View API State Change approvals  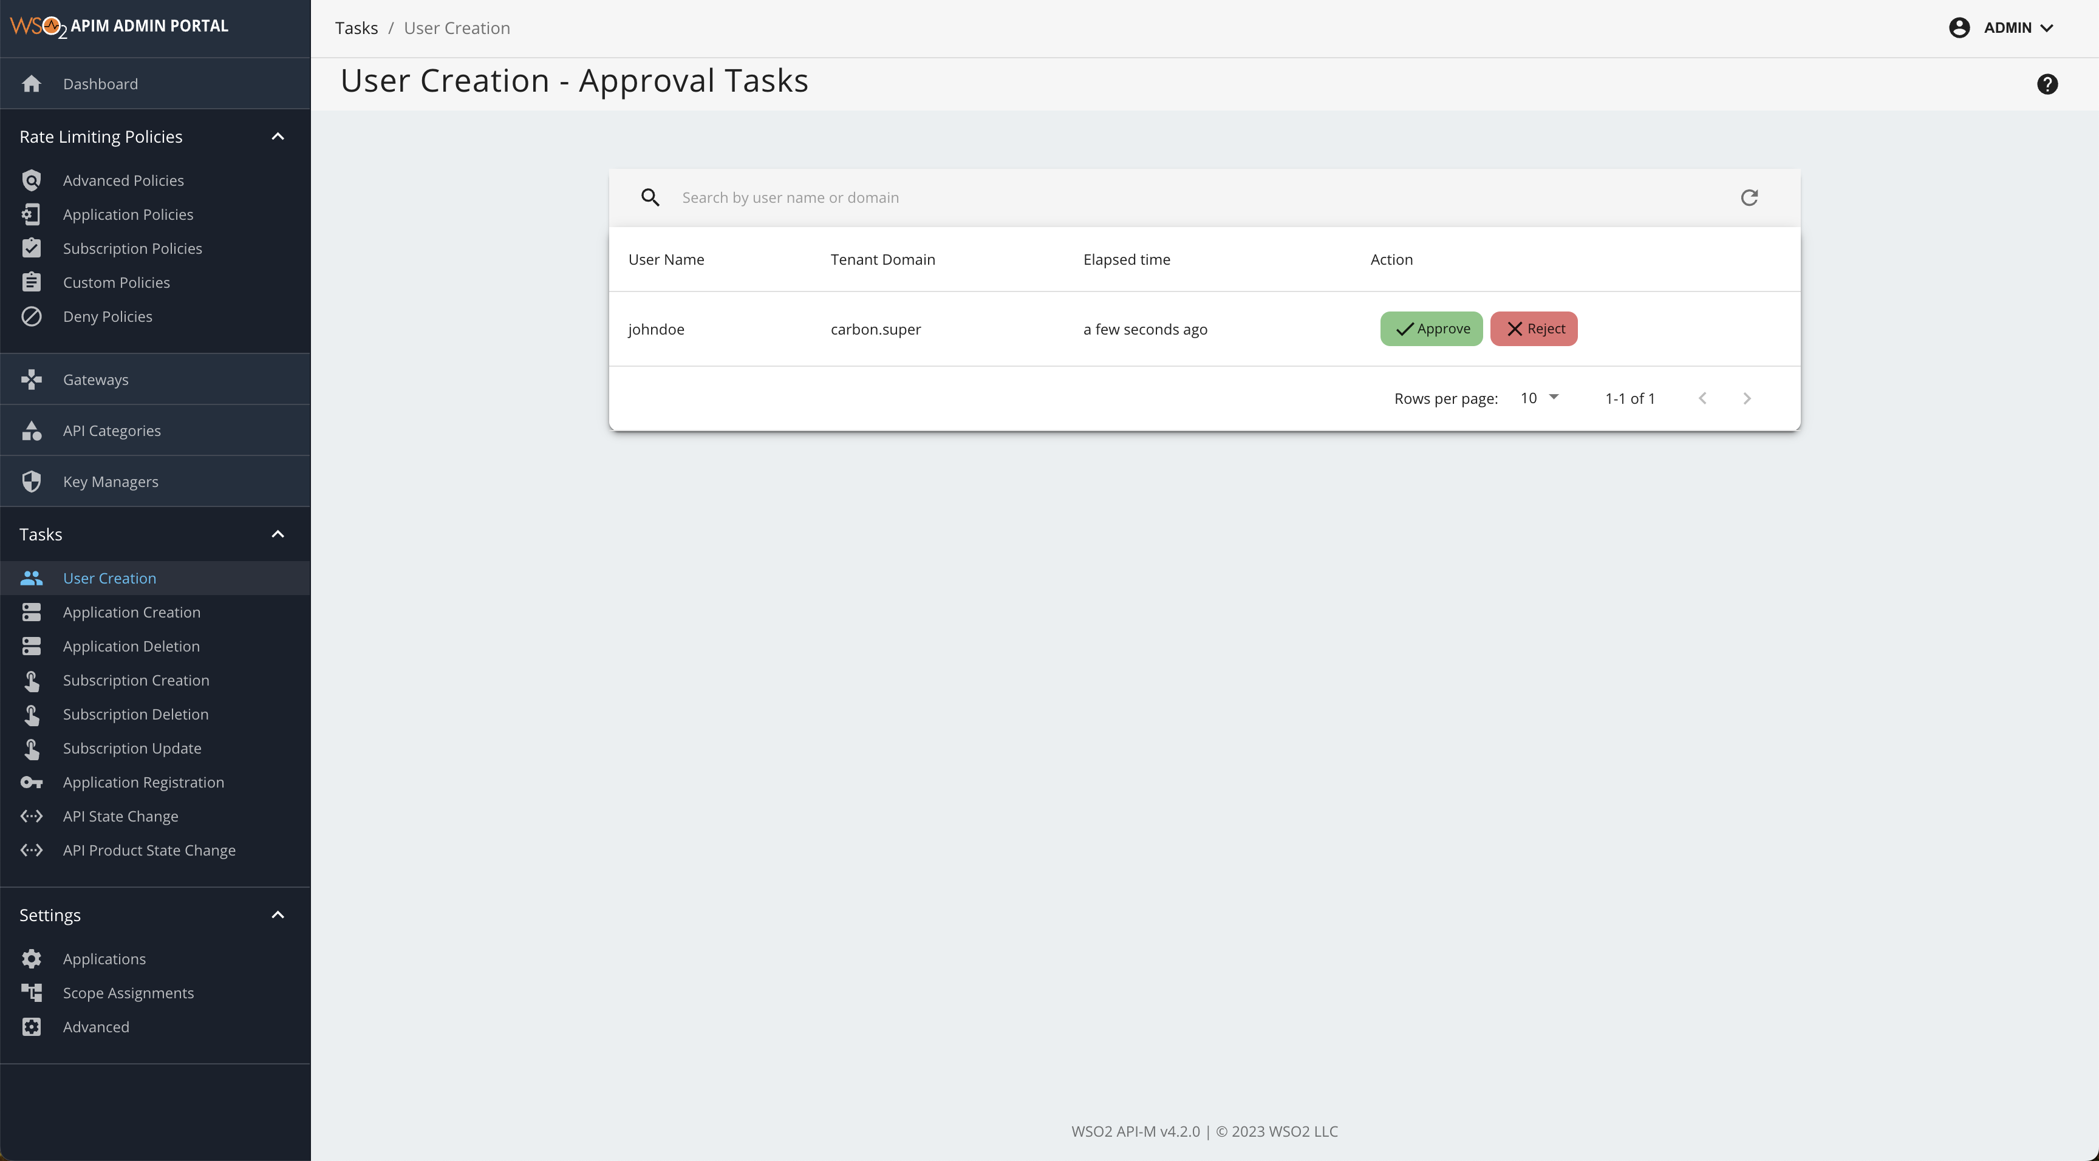click(121, 815)
